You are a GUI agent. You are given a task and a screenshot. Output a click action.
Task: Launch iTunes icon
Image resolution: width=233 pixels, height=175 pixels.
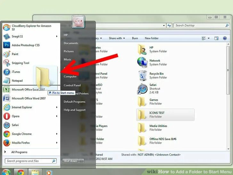pos(6,72)
